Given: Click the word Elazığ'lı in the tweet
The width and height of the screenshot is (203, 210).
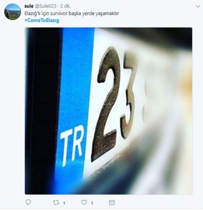Looking at the screenshot, I should click(x=33, y=13).
